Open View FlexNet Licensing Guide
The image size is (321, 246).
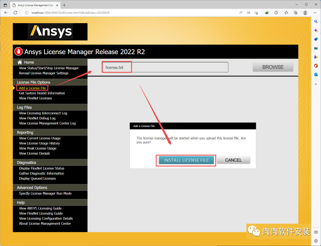pyautogui.click(x=41, y=214)
